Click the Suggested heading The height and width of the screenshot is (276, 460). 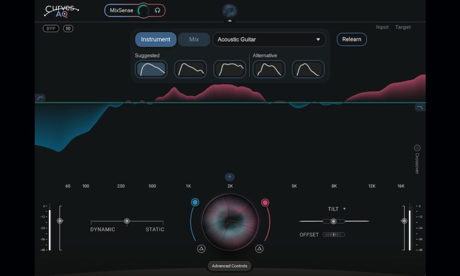point(147,56)
